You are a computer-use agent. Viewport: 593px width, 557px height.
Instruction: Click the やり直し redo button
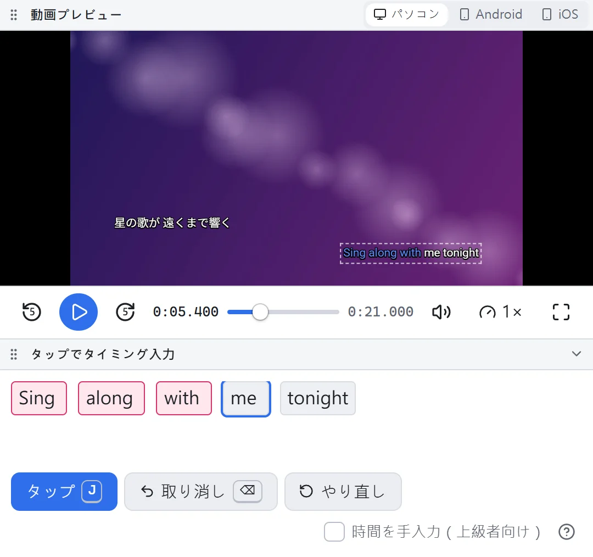(343, 492)
